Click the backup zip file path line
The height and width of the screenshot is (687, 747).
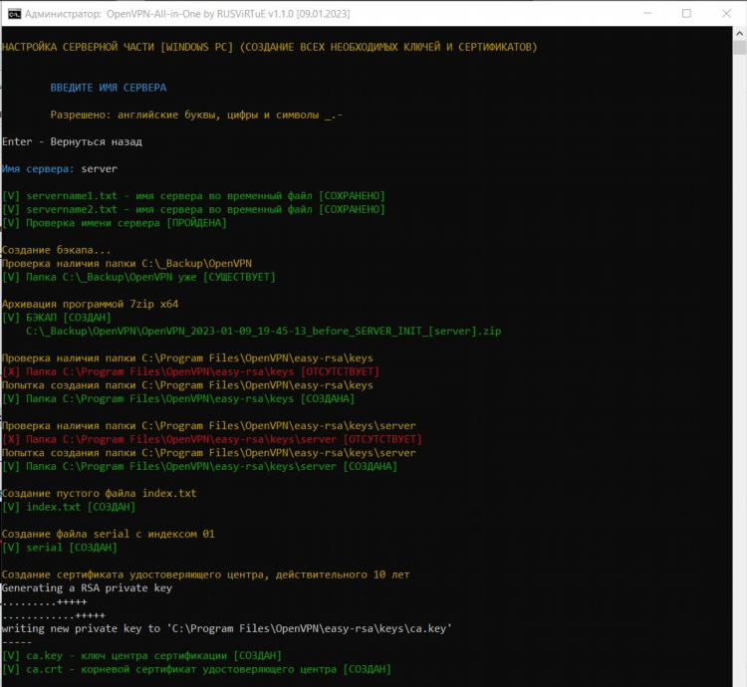coord(264,331)
